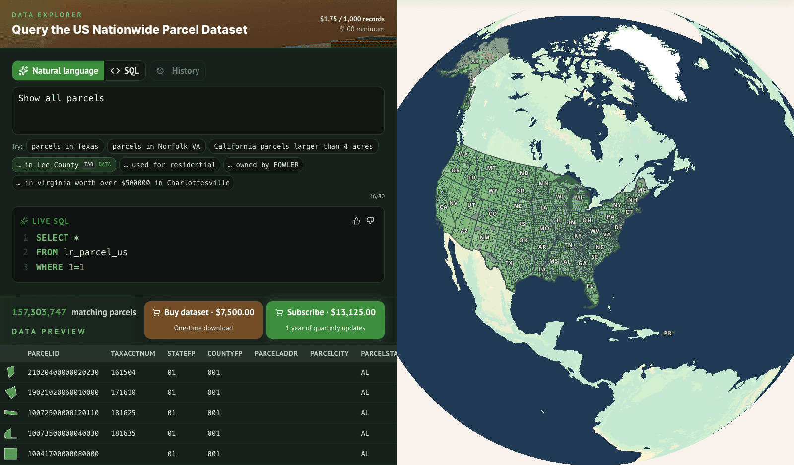794x465 pixels.
Task: Click Texas (TX) on the map
Action: pos(509,263)
